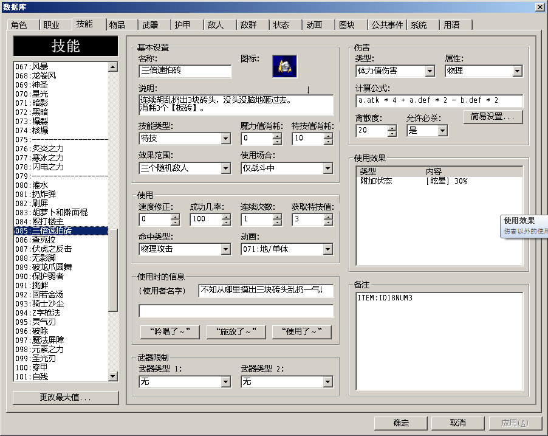Image resolution: width=548 pixels, height=436 pixels.
Task: Click the 备注 notes text area
Action: pos(439,341)
